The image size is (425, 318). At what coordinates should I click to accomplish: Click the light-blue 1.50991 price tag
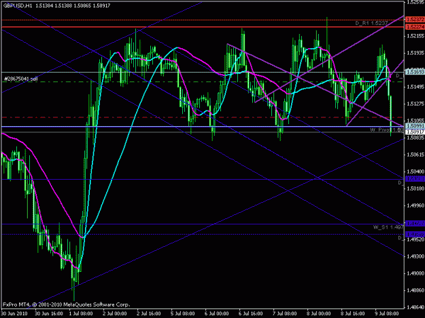click(x=415, y=126)
